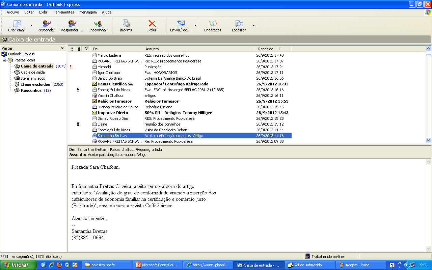Screen dimensions: 432x270
Task: Select the Itens excluídos folder
Action: [35, 84]
